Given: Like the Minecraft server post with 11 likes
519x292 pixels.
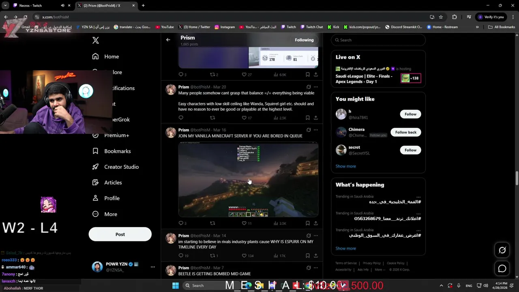Looking at the screenshot, I should [x=244, y=223].
